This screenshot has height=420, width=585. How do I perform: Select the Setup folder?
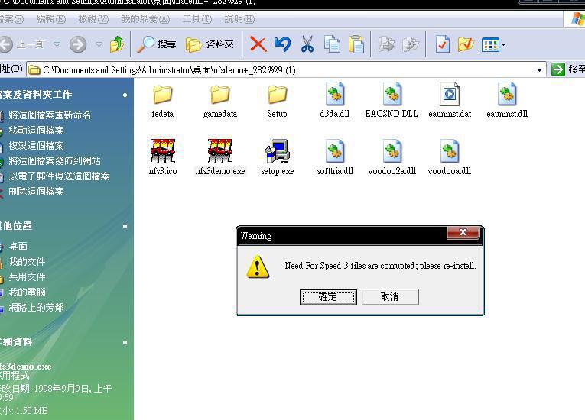(277, 102)
